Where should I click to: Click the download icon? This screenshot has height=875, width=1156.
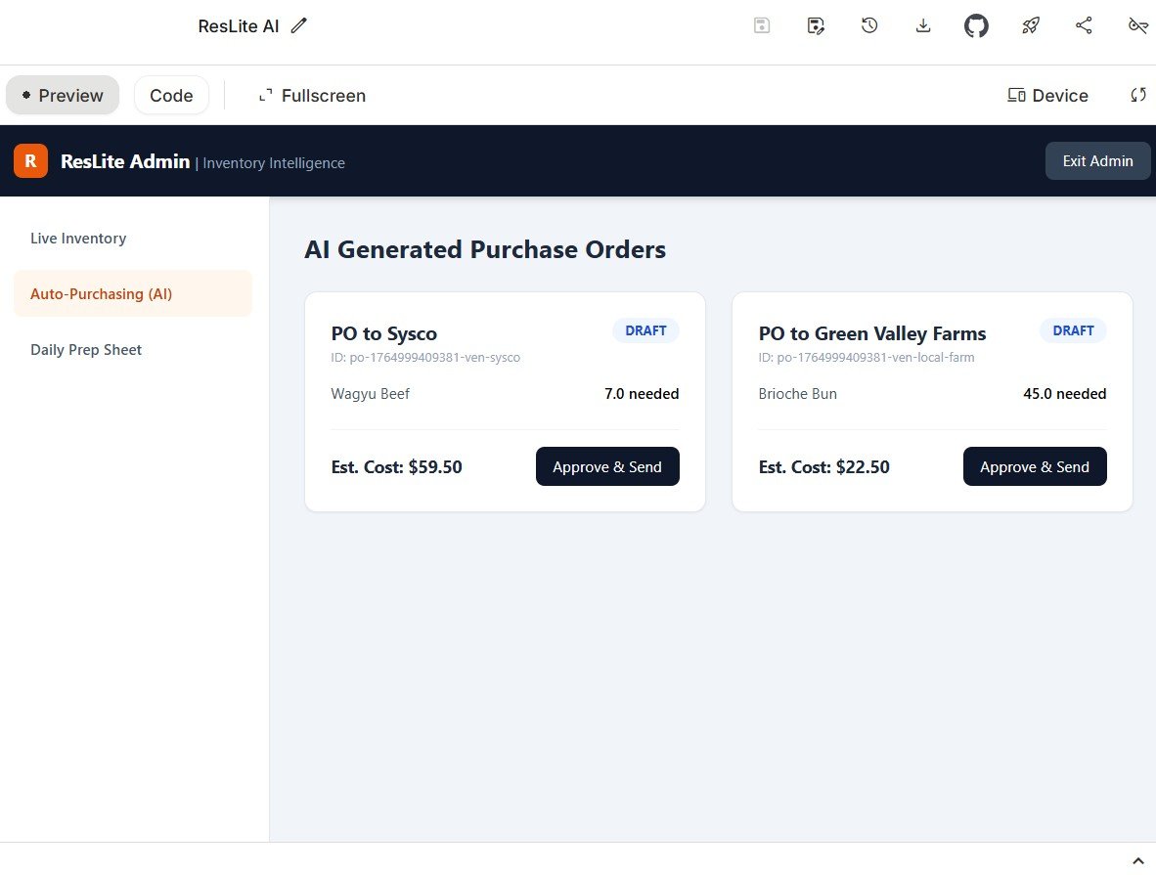[x=923, y=25]
